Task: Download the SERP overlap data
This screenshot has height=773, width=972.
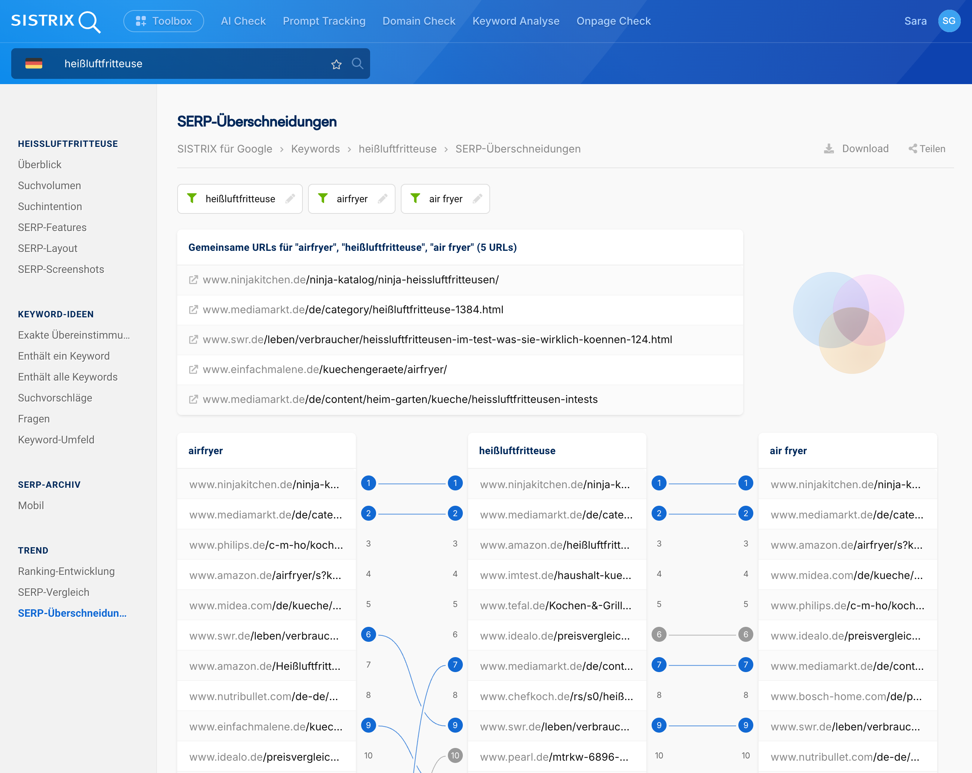Action: coord(856,149)
